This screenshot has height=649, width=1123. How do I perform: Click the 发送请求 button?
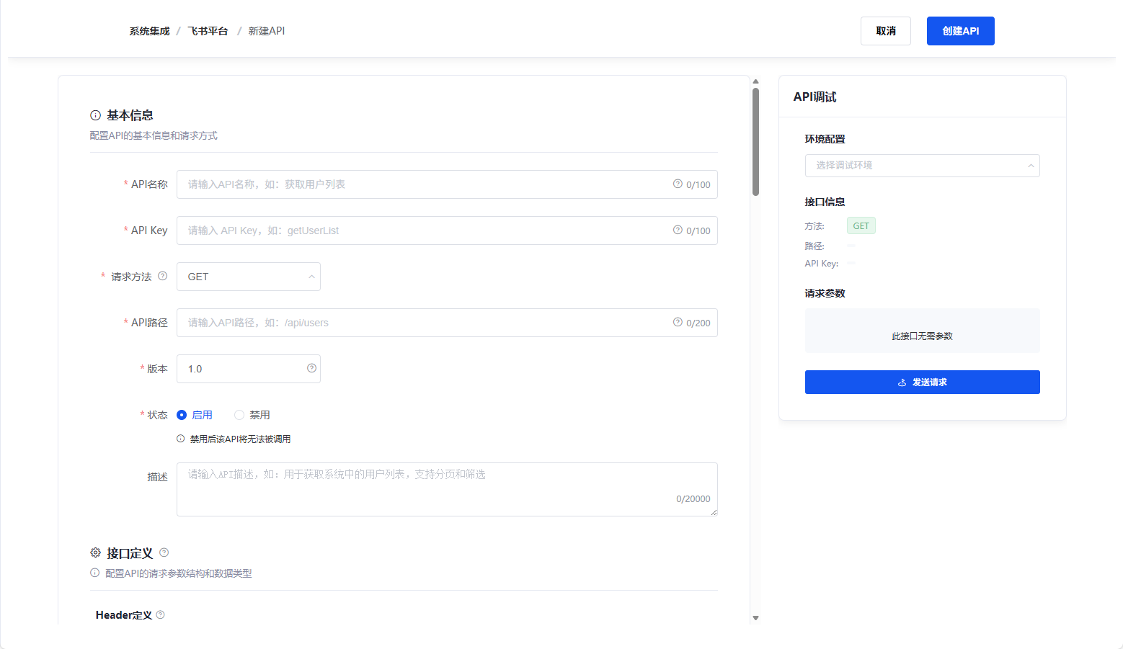[x=922, y=382]
